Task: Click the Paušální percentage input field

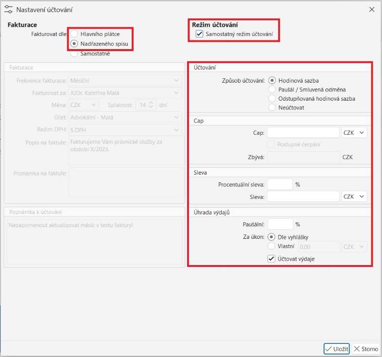Action: point(280,224)
